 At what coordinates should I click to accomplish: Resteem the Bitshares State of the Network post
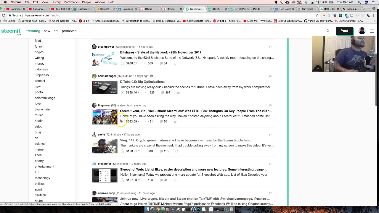pos(175,63)
